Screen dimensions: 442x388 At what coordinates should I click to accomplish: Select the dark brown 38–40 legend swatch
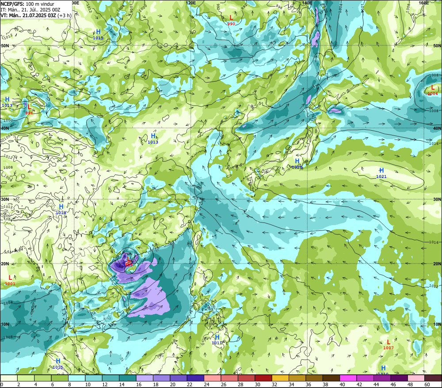click(331, 378)
